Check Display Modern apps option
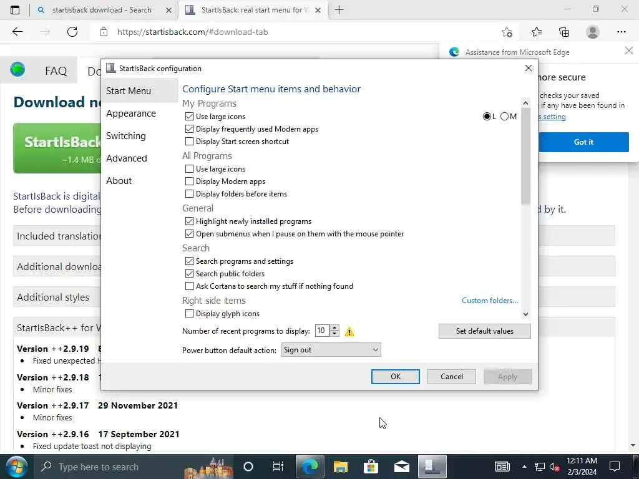This screenshot has width=639, height=479. click(189, 181)
